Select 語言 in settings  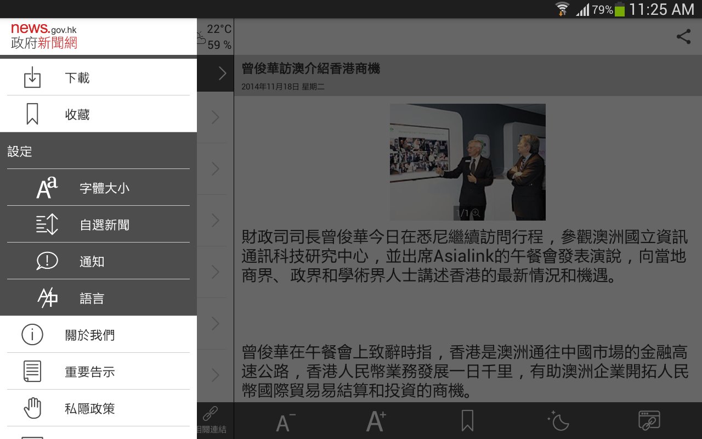click(x=98, y=298)
